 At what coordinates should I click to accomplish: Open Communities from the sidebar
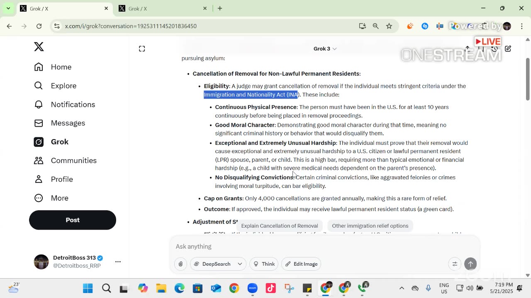click(x=65, y=161)
